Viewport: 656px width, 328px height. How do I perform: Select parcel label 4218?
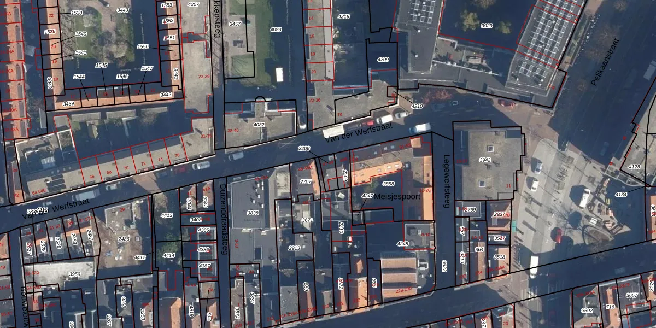343,17
